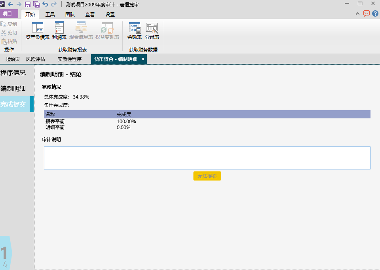Switch to the 工具 ribbon tab
This screenshot has width=380, height=270.
[50, 15]
